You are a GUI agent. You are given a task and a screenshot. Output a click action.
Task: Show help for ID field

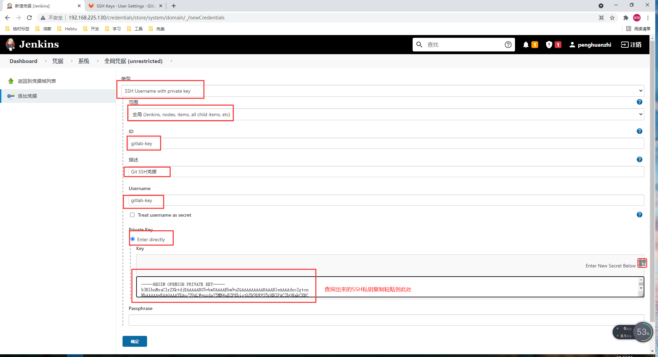click(x=640, y=131)
